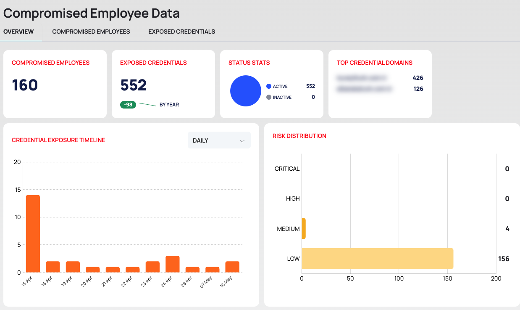Select the 15 Apr timeline bar

click(33, 233)
